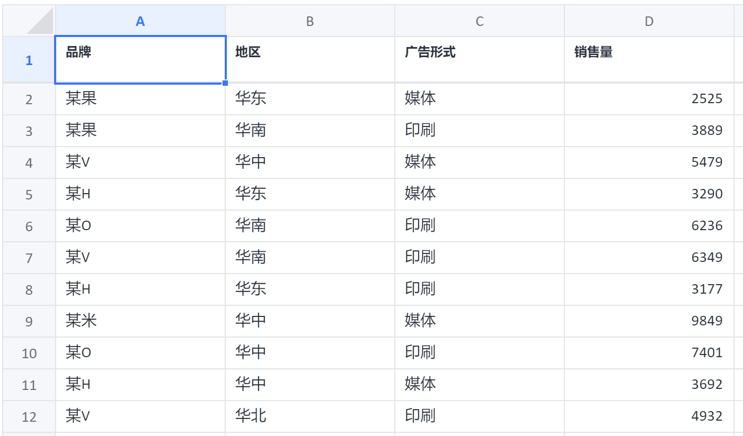743x436 pixels.
Task: Click the 品牌 header cell
Action: (x=140, y=59)
